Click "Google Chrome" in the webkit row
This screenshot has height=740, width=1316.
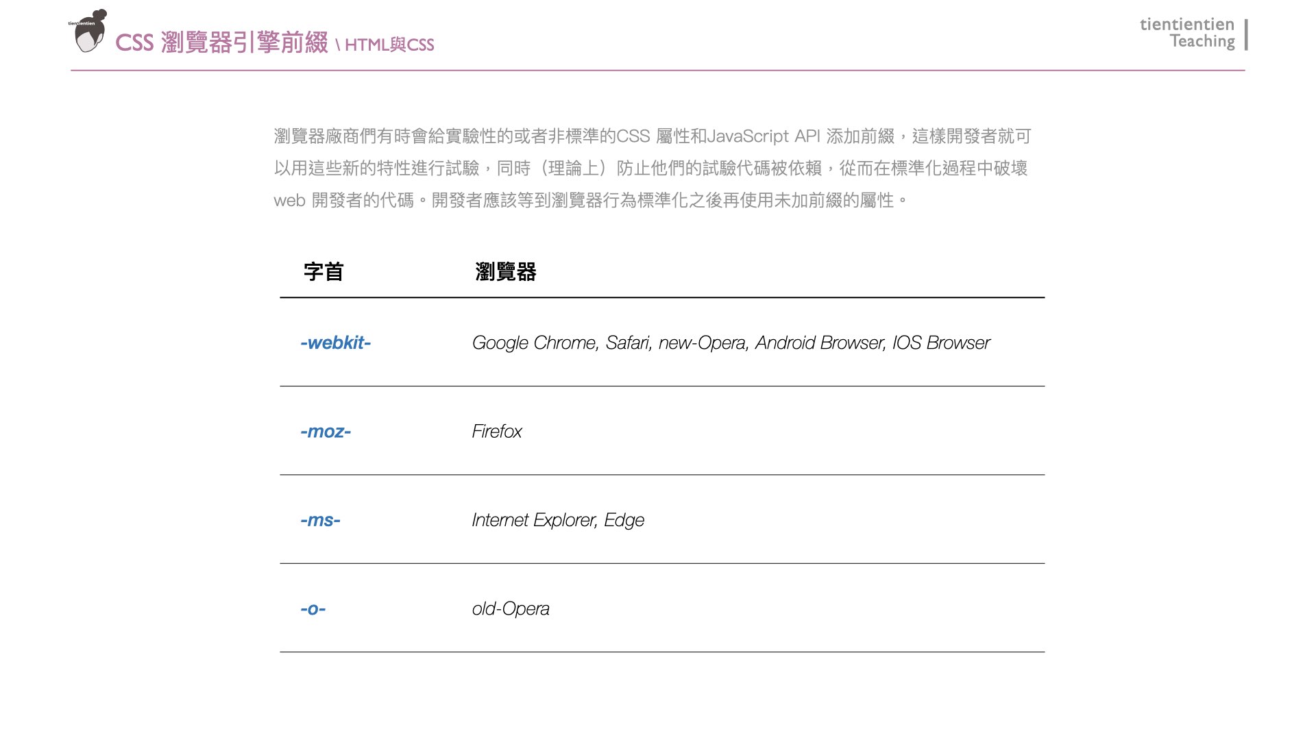click(x=534, y=343)
